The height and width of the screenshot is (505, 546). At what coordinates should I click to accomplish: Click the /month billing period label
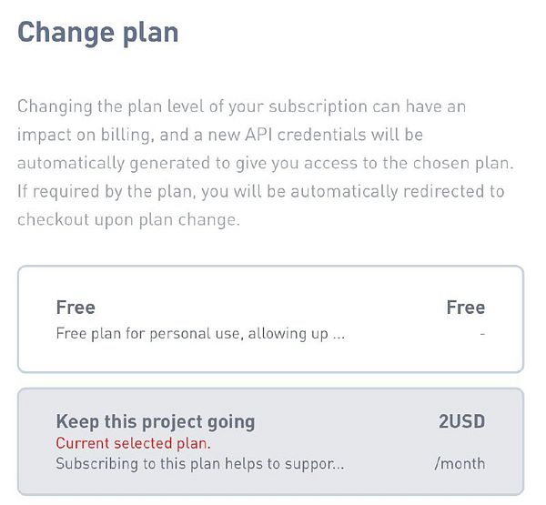click(460, 464)
